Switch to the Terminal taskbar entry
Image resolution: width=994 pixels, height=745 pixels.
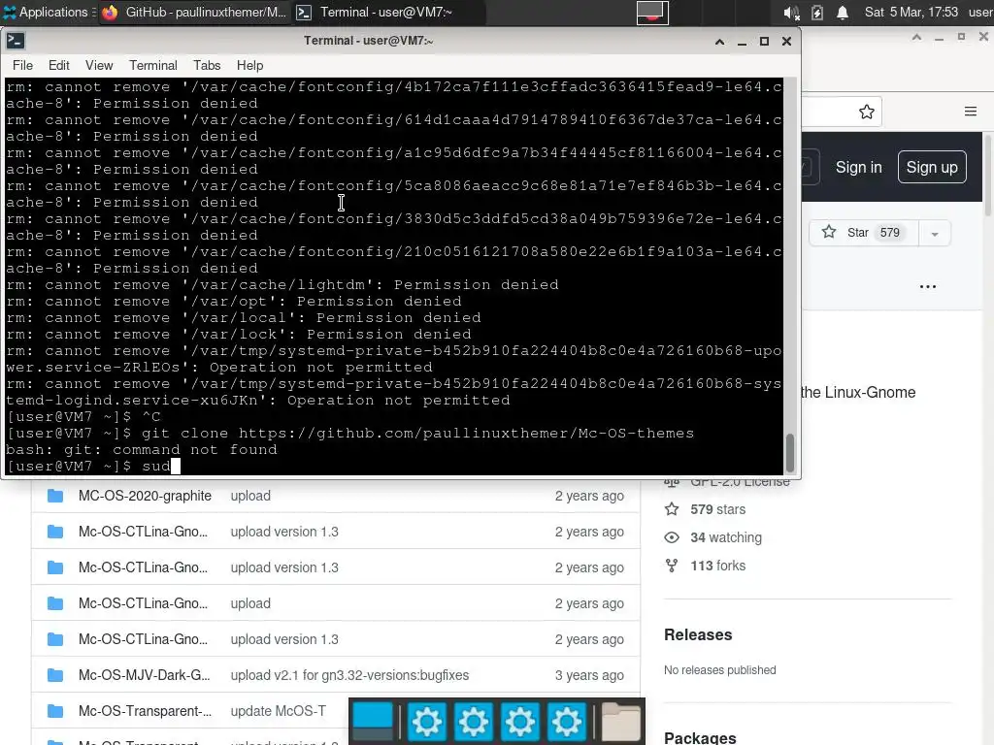[x=388, y=12]
